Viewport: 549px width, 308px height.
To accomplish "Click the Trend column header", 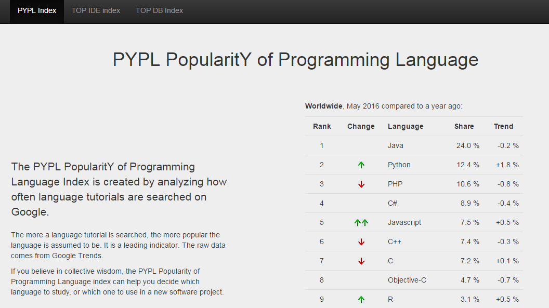I will point(503,126).
